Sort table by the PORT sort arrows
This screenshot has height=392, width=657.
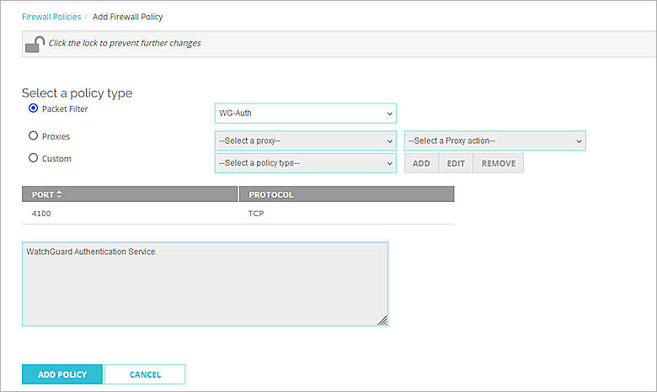pos(60,194)
